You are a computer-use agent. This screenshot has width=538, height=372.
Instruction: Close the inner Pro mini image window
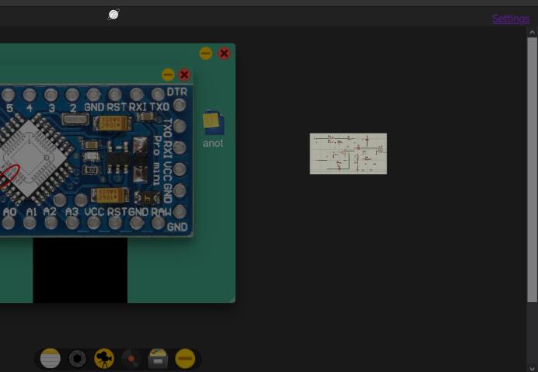pos(184,75)
